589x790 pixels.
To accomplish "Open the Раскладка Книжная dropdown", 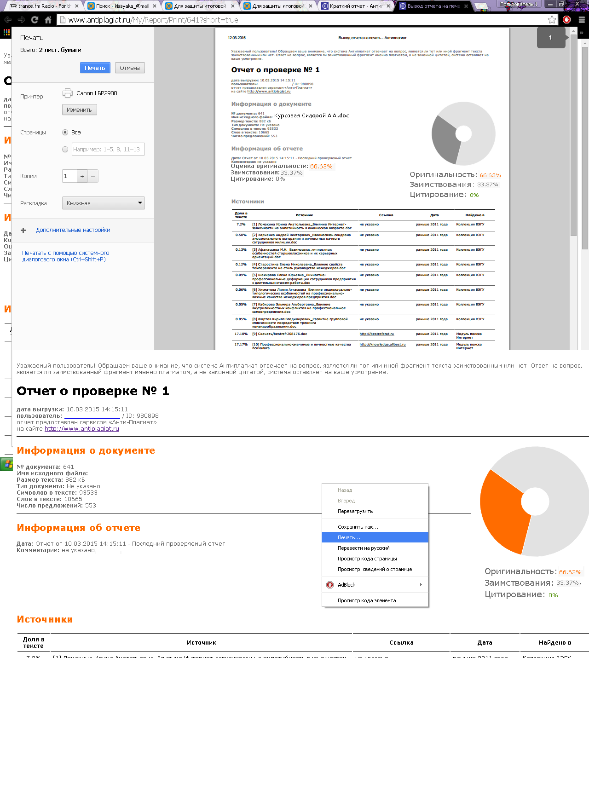I will click(x=104, y=203).
